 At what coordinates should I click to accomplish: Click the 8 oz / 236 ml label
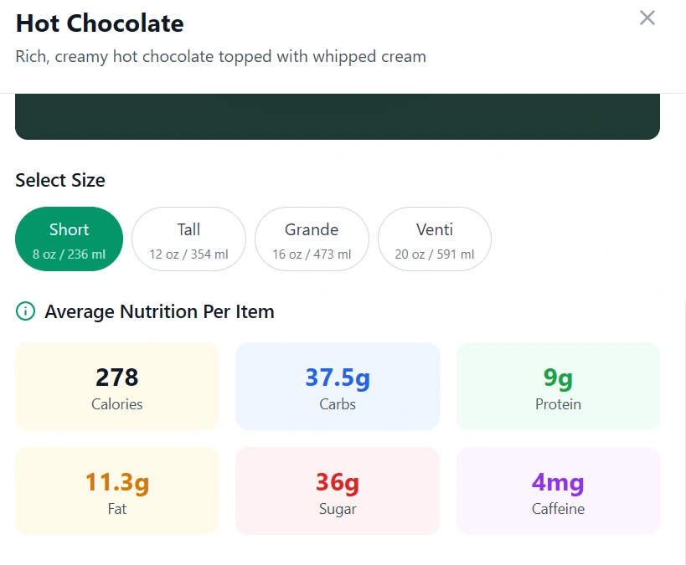69,254
